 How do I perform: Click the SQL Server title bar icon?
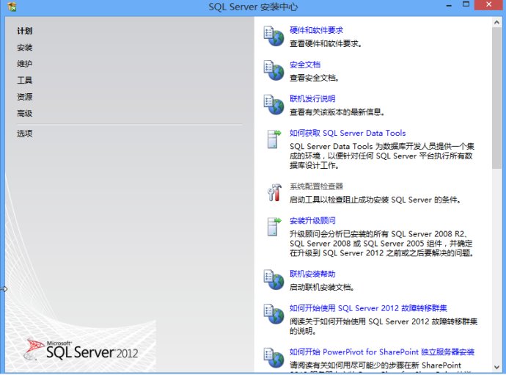coord(7,7)
